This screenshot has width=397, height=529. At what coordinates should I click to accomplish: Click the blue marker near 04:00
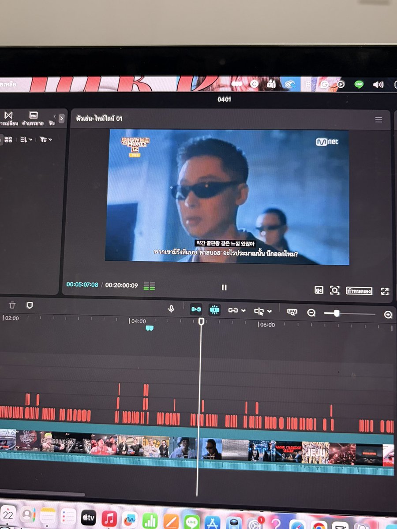point(150,328)
